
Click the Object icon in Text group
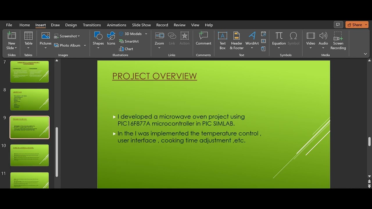[263, 49]
